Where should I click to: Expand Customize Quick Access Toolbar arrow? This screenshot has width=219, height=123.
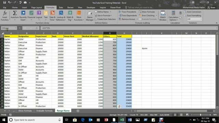(30, 2)
